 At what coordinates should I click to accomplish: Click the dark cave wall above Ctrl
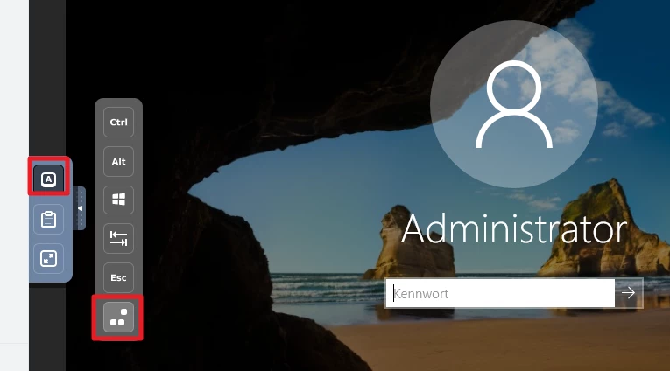[x=118, y=52]
